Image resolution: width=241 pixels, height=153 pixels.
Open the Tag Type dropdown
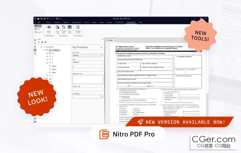coord(88,55)
